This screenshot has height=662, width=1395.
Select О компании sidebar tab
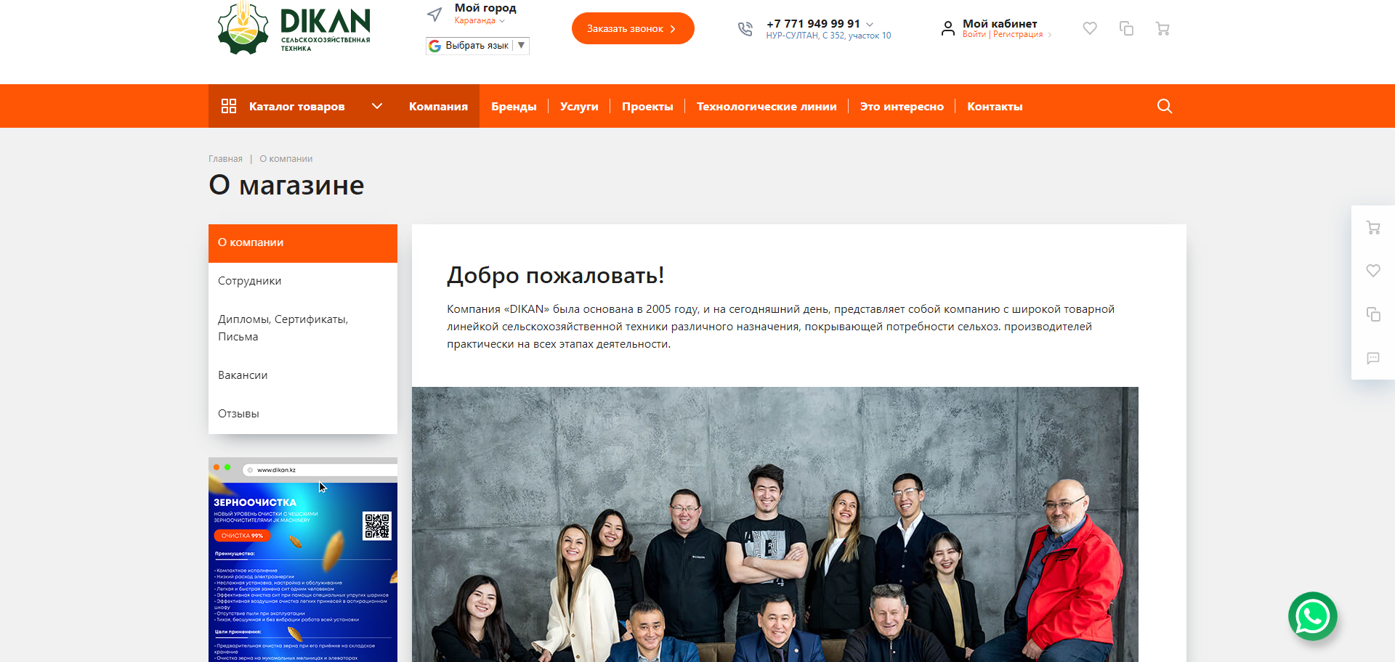coord(303,243)
